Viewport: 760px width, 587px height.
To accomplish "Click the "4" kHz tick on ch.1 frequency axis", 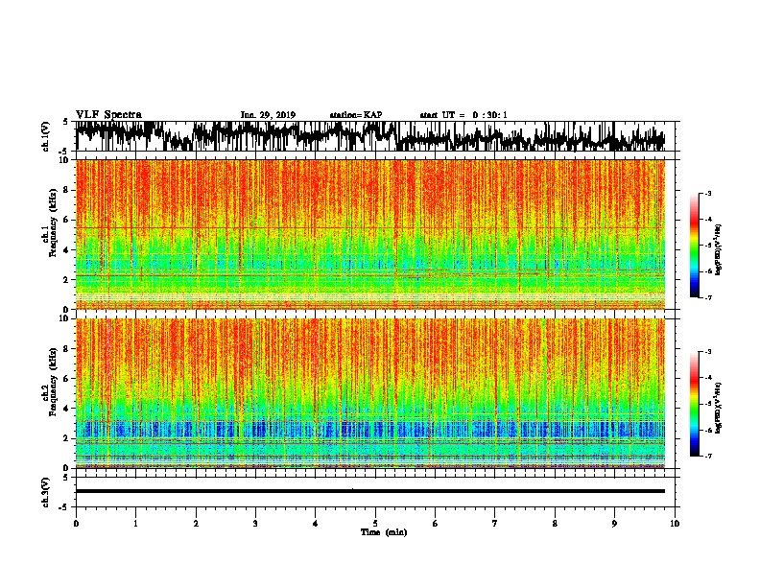I will [67, 250].
